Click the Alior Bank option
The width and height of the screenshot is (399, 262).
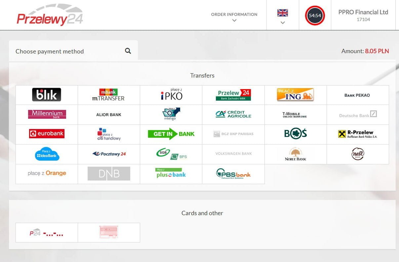coord(109,115)
